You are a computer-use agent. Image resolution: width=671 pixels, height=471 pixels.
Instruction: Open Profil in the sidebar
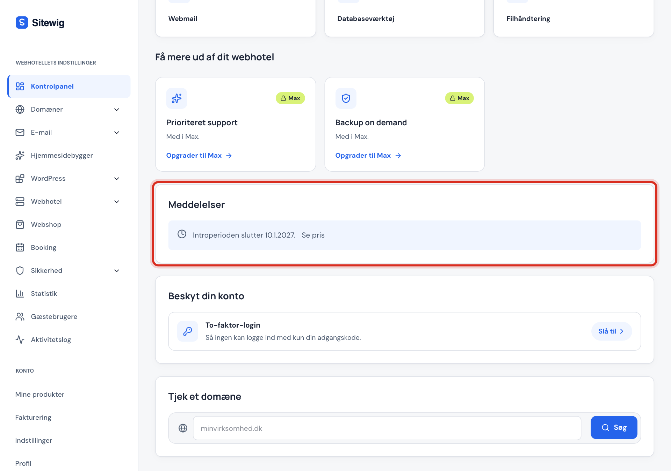tap(23, 463)
